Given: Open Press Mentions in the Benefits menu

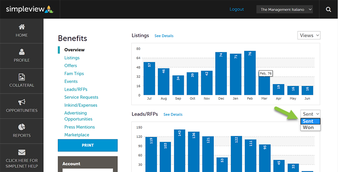Looking at the screenshot, I should tap(79, 127).
